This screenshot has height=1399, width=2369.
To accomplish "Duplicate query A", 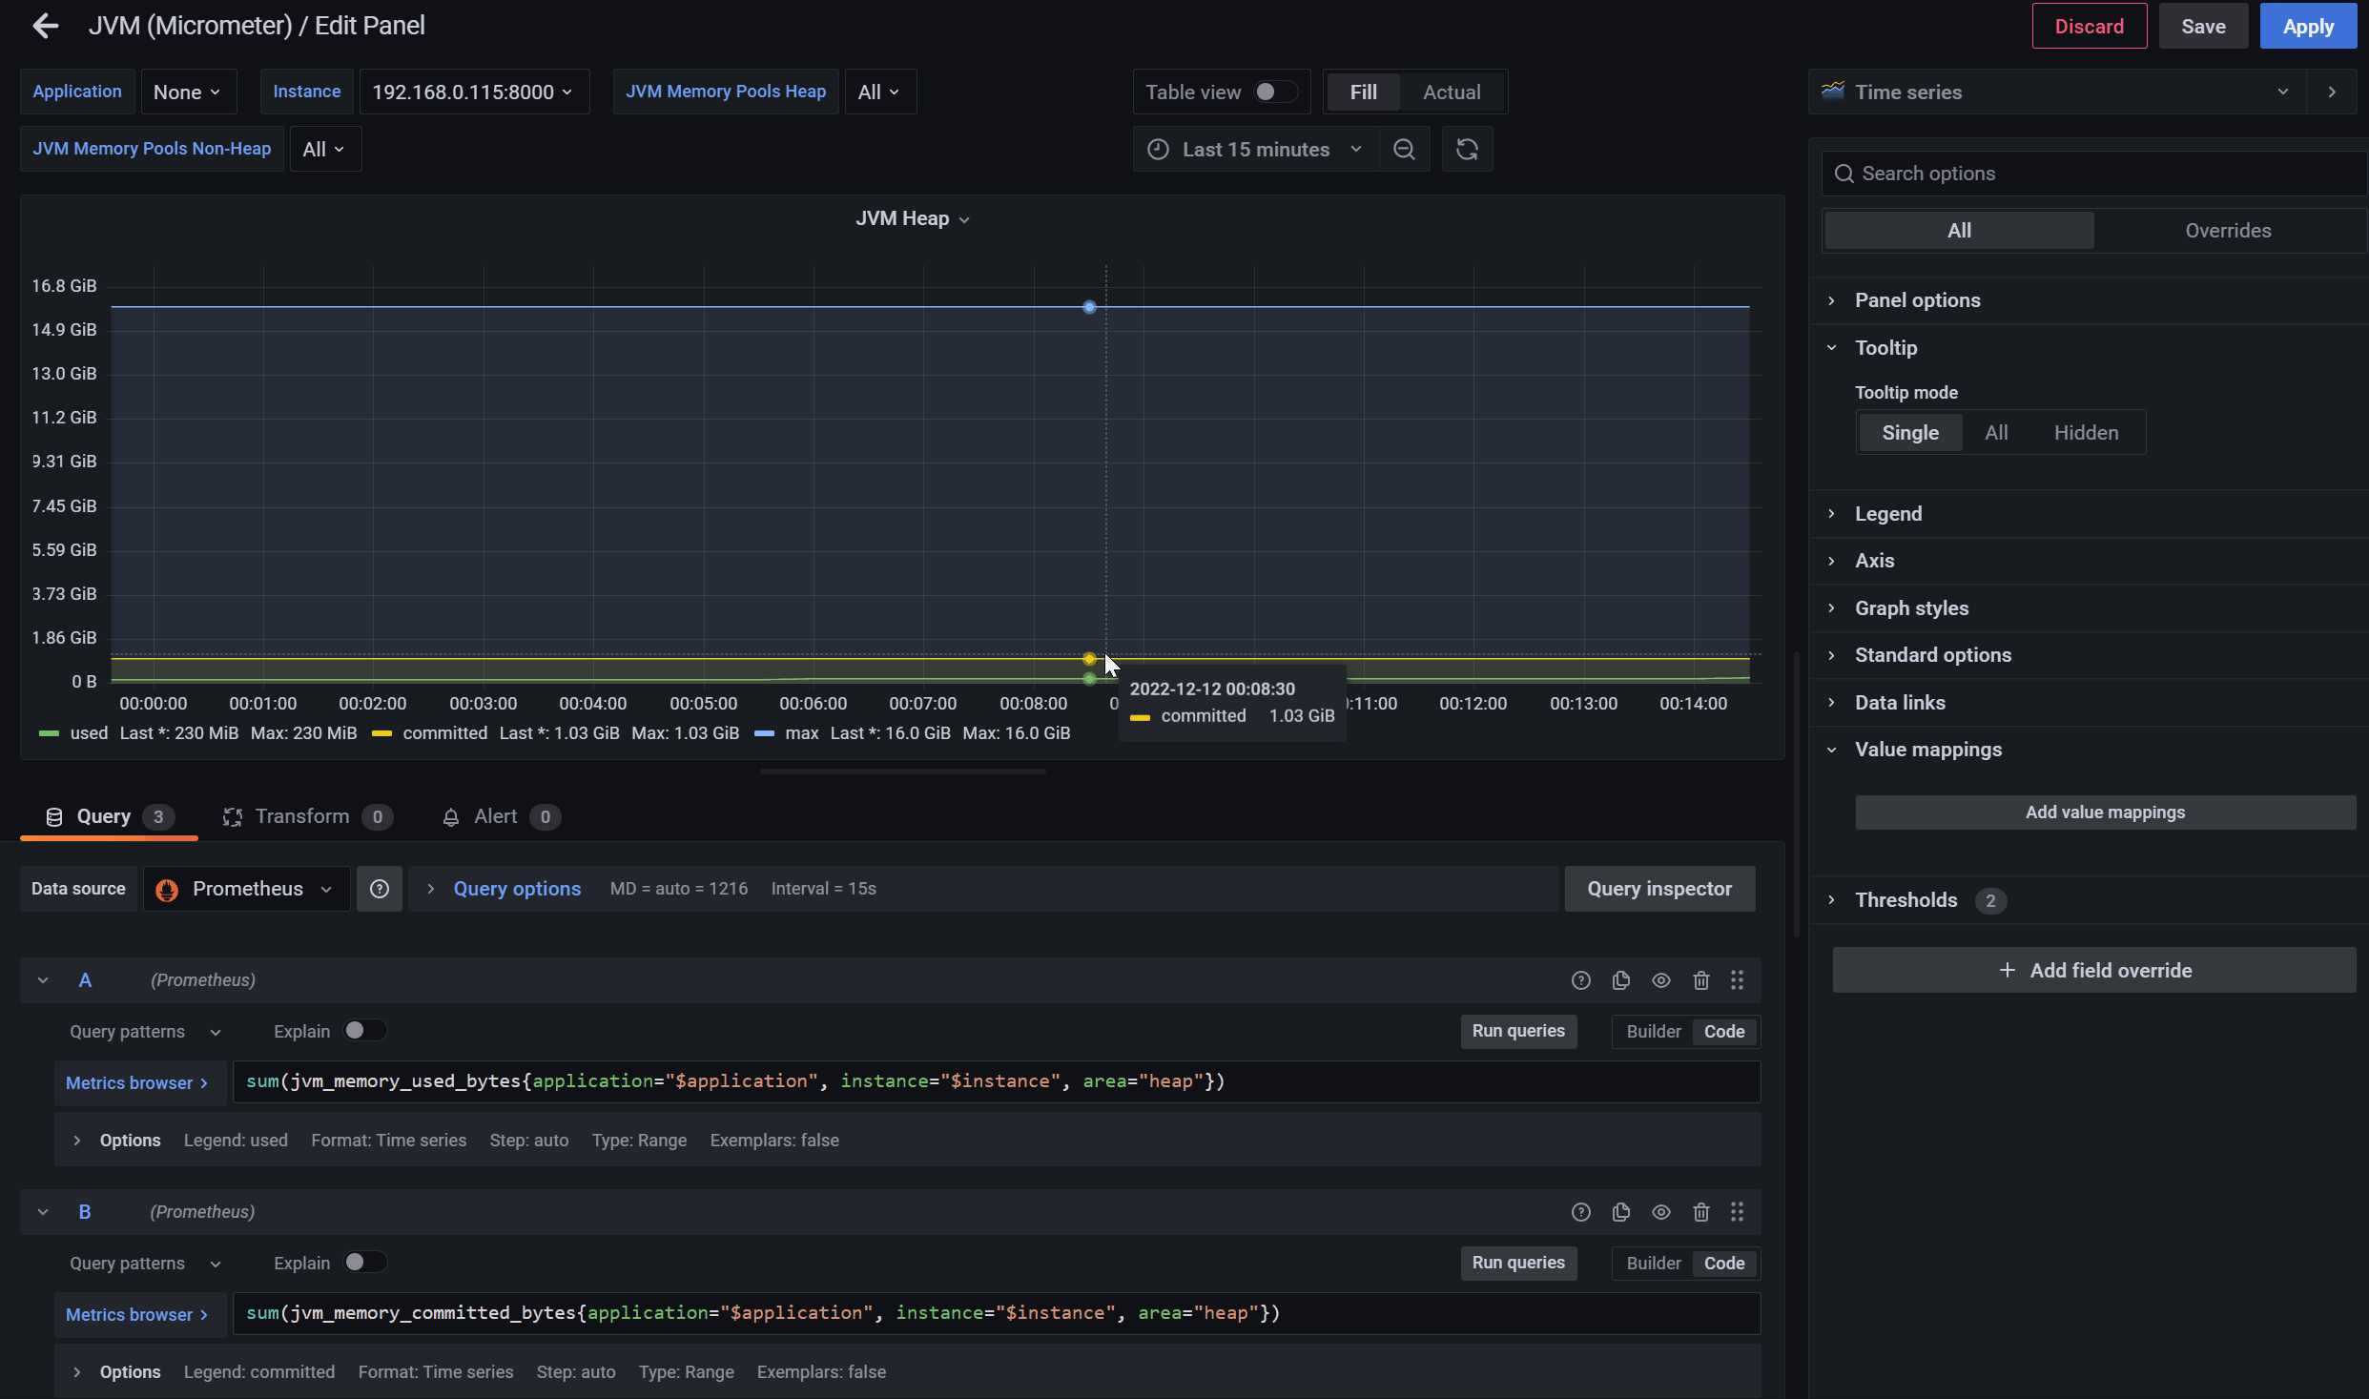I will point(1621,980).
